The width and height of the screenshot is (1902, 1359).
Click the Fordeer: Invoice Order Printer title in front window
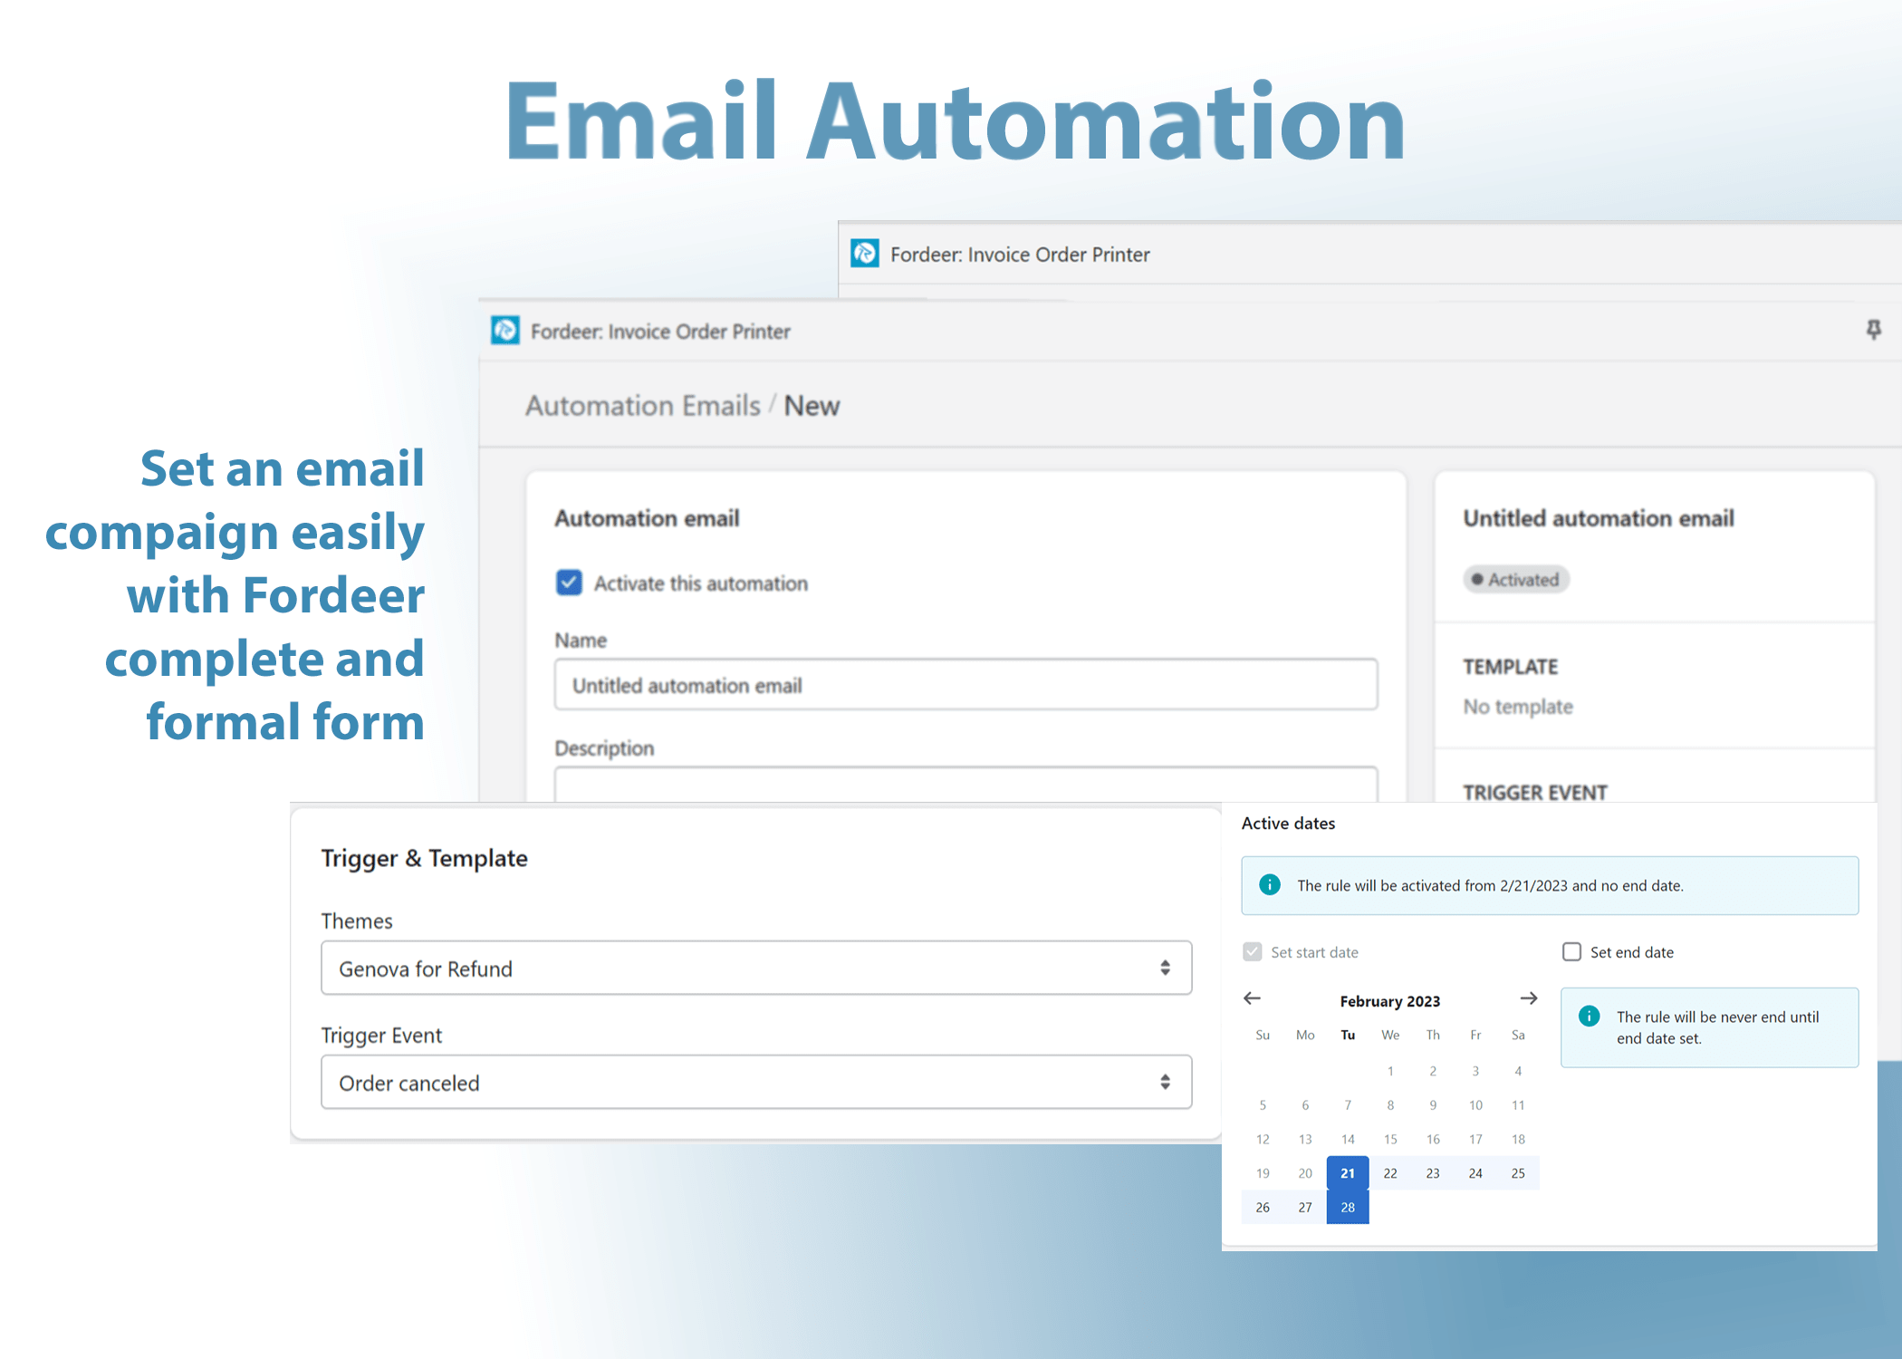pyautogui.click(x=660, y=332)
